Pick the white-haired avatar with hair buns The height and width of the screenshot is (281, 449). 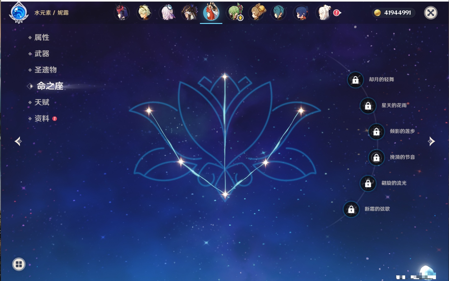pyautogui.click(x=323, y=12)
